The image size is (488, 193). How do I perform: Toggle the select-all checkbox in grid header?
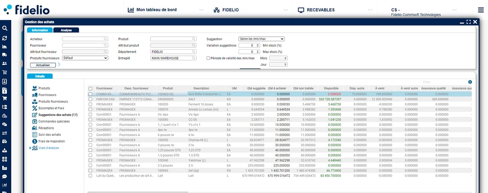coord(90,88)
